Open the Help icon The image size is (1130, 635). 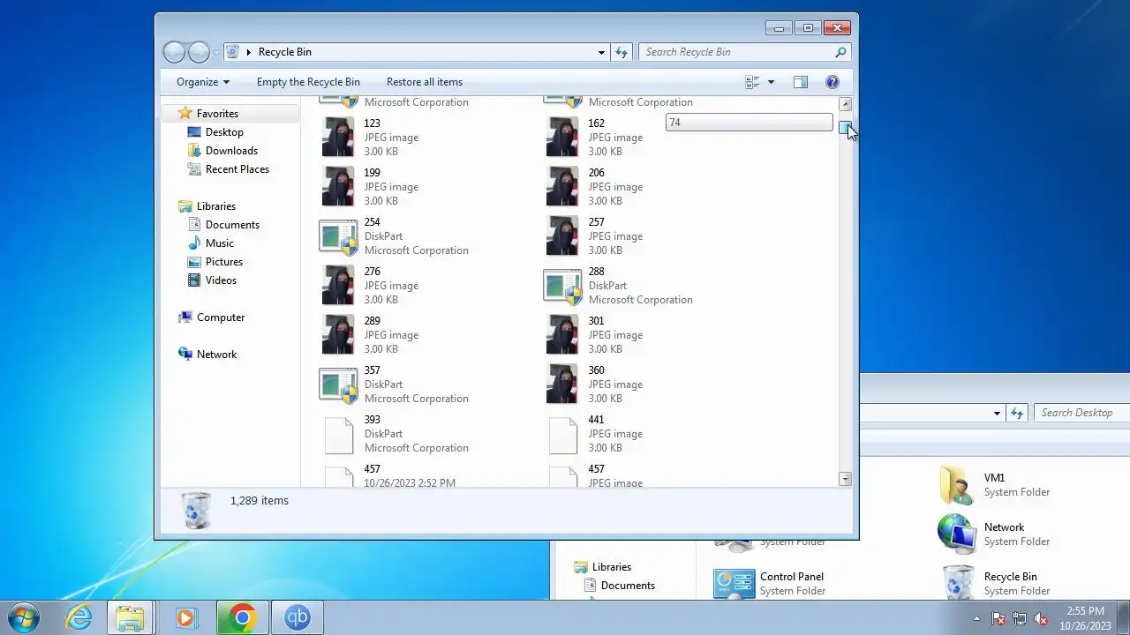pyautogui.click(x=832, y=82)
